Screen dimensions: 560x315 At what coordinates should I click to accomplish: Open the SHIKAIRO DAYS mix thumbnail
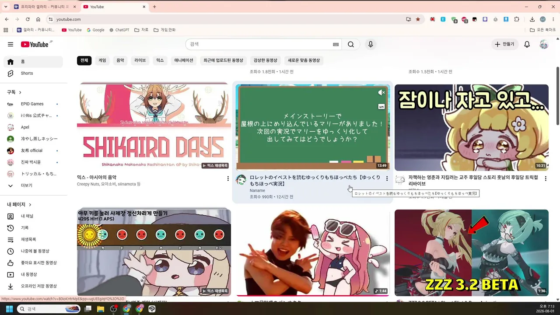[154, 126]
